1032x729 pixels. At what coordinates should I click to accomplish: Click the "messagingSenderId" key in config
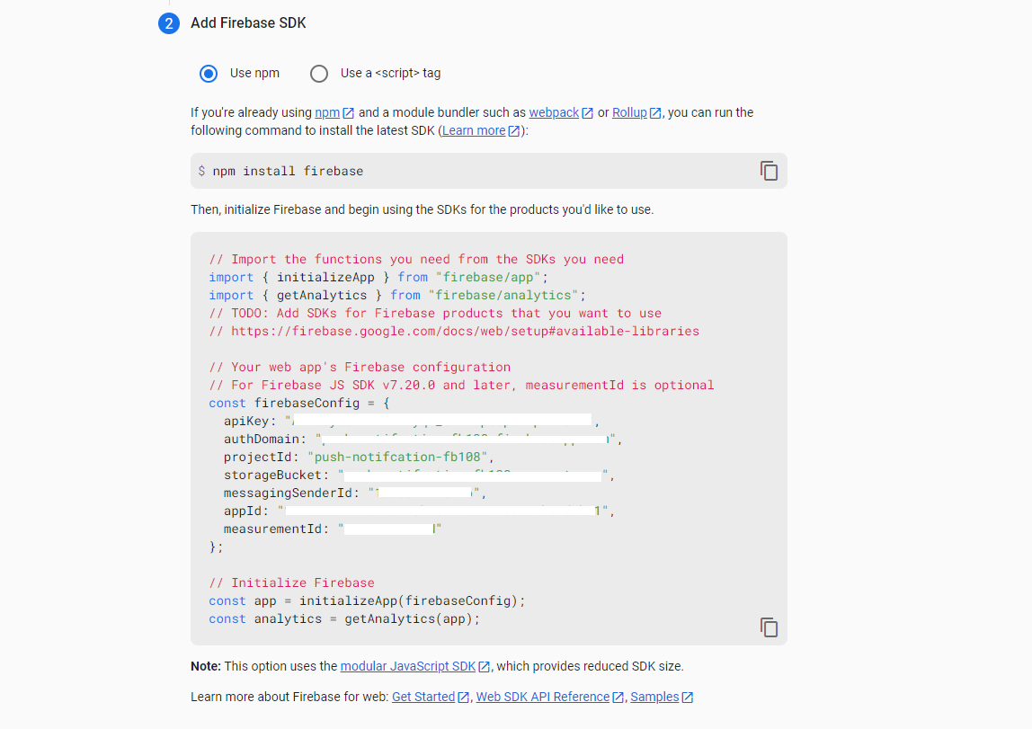pyautogui.click(x=288, y=493)
